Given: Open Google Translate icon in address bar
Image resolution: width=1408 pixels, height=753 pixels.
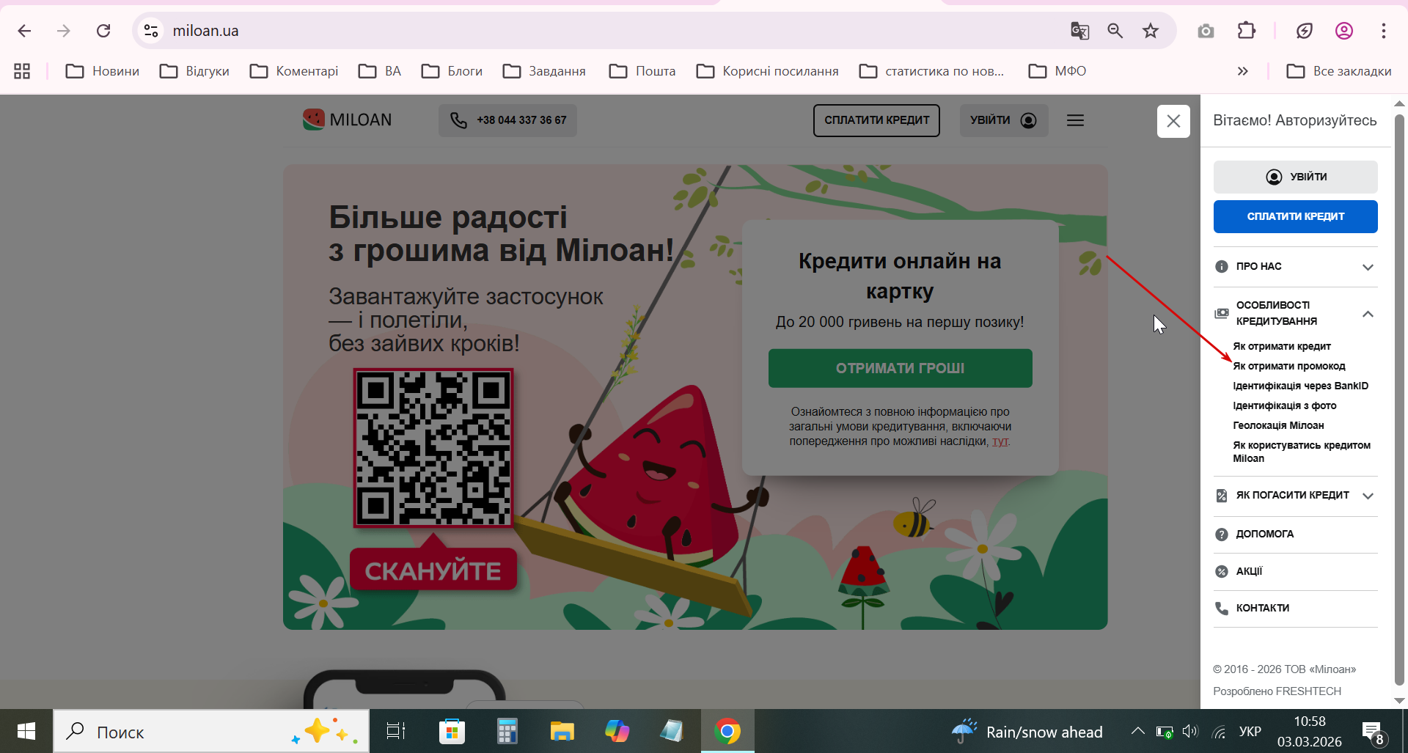Looking at the screenshot, I should 1079,31.
